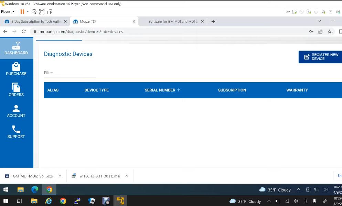Switch to Software for GM MDI tab

(x=173, y=21)
